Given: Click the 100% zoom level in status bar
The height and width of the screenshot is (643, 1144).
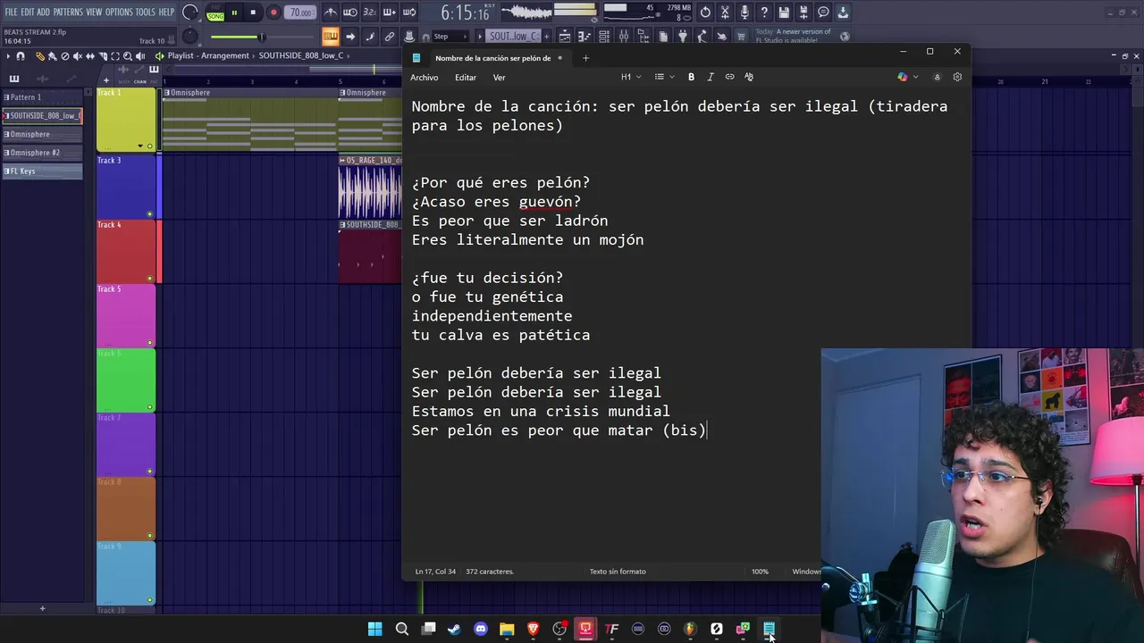Looking at the screenshot, I should pos(760,572).
